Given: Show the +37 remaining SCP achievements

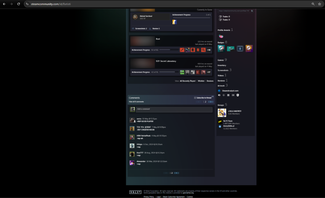Looking at the screenshot, I should (x=209, y=72).
